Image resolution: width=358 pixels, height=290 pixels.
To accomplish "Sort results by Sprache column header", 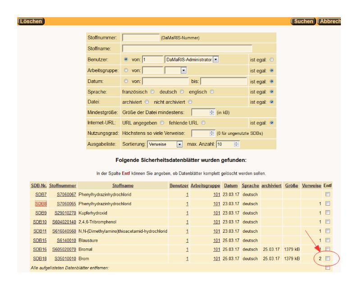I will (x=250, y=186).
